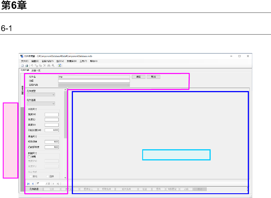Screen dimensions: 271x198
Task: Click the 吸取深度 field showing 0.00
Action: click(52, 142)
